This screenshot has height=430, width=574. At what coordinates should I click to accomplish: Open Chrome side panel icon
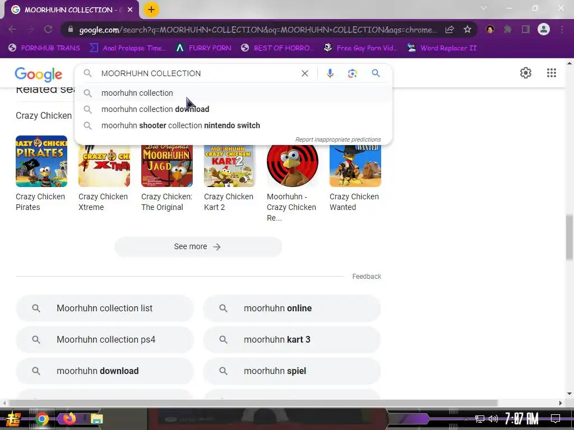point(525,29)
